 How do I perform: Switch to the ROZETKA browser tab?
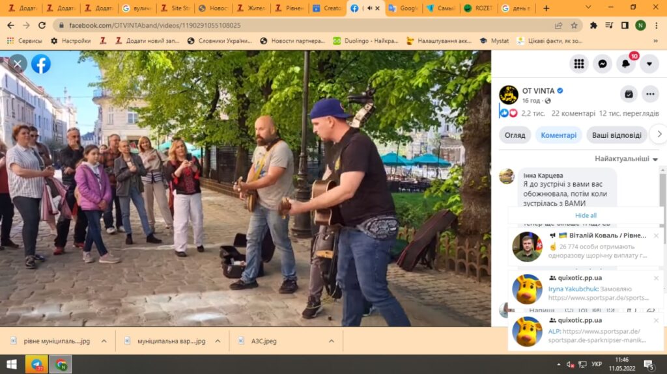[x=477, y=8]
